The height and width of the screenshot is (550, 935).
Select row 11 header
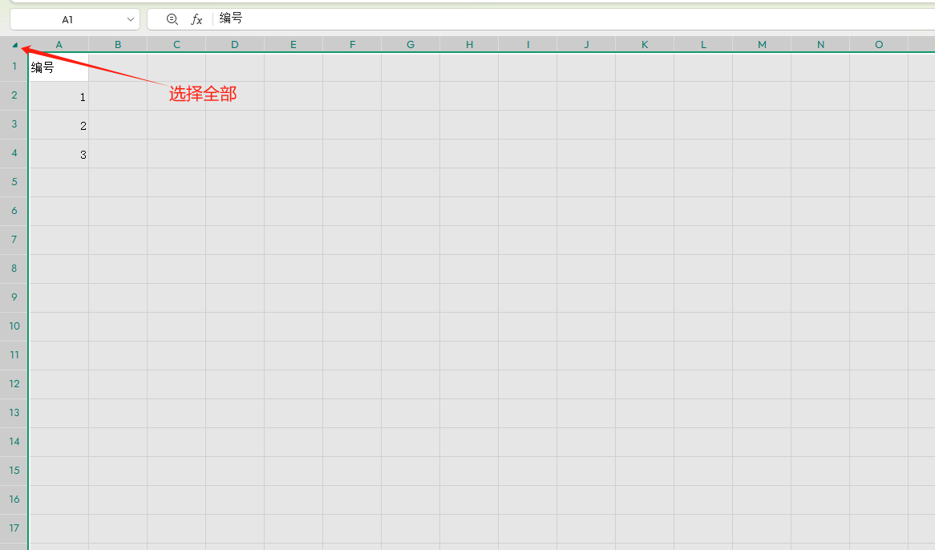click(x=14, y=355)
